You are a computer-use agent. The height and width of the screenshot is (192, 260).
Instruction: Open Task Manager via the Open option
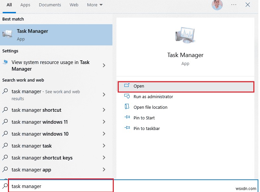[139, 86]
